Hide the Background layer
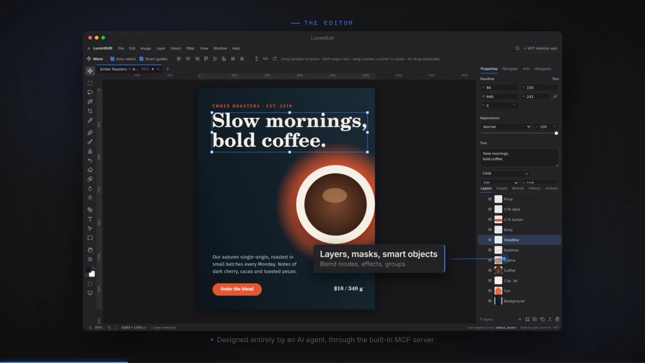The height and width of the screenshot is (363, 645). click(490, 301)
